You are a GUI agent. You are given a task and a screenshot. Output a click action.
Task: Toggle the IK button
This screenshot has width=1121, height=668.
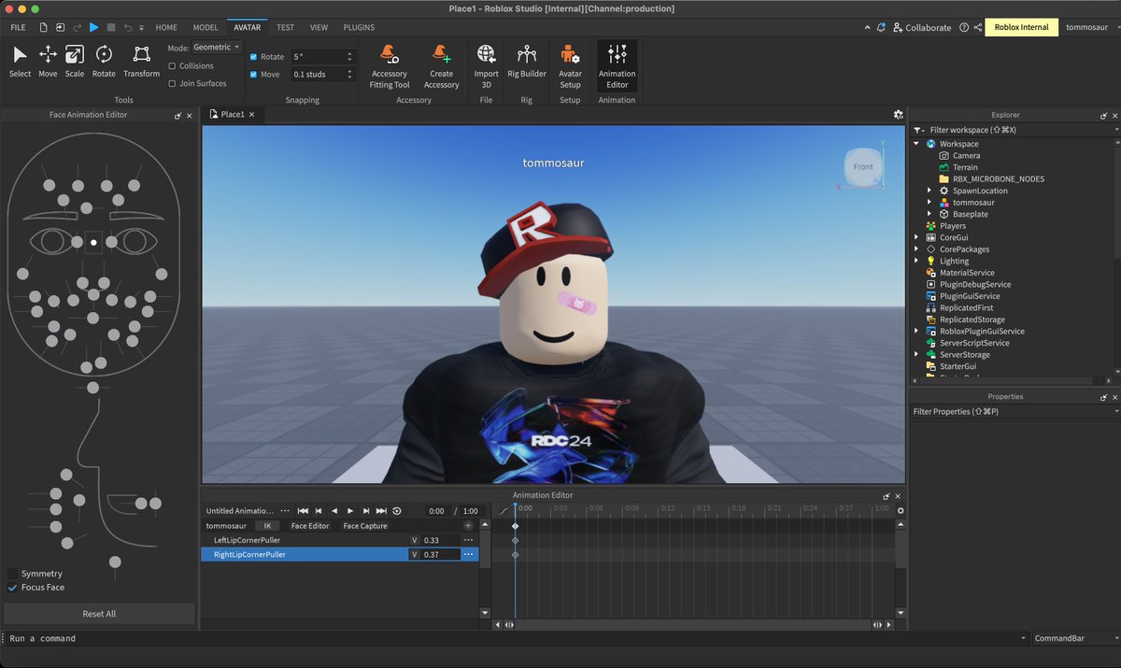267,526
